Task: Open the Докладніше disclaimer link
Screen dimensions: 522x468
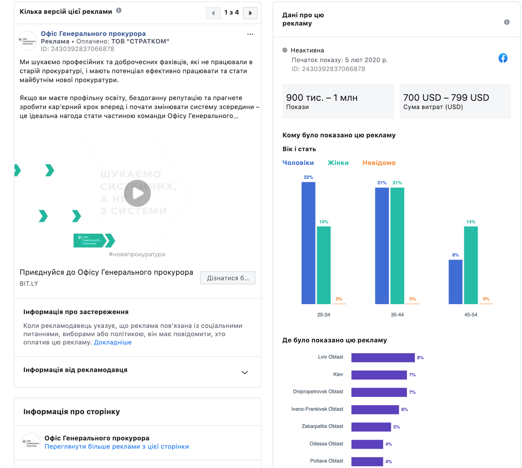Action: click(113, 342)
